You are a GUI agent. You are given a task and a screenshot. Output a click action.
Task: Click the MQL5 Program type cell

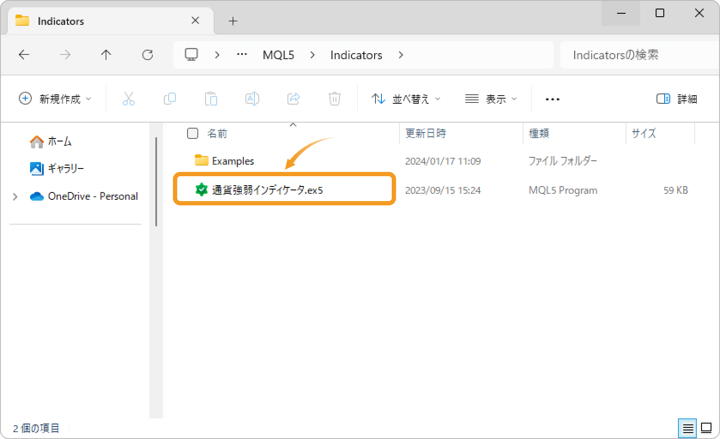point(563,190)
